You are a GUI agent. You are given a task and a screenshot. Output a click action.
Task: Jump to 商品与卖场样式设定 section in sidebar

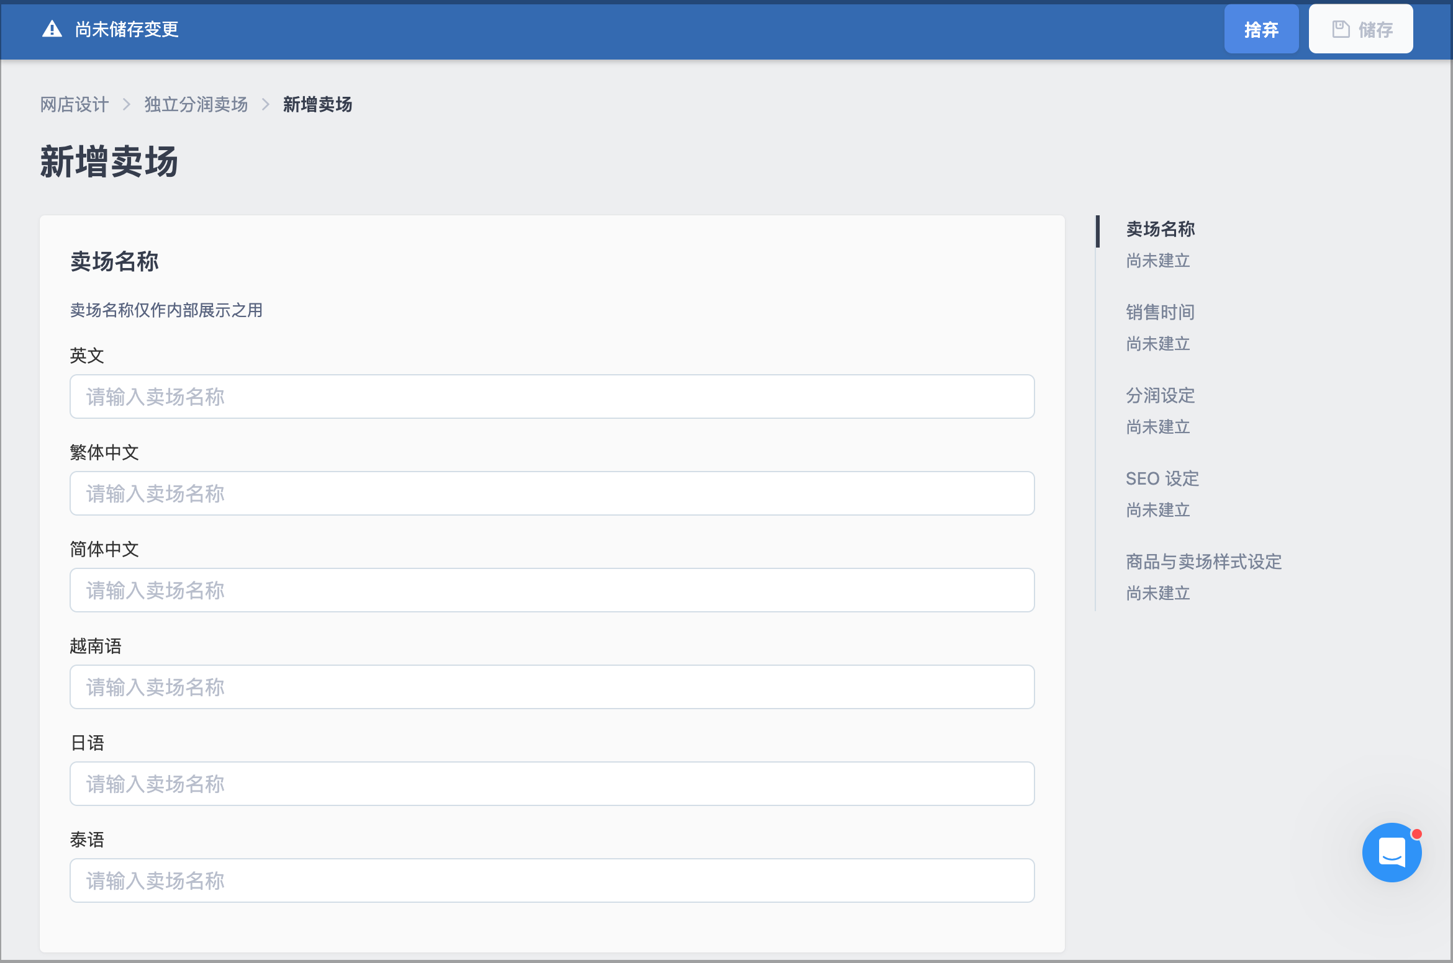click(x=1204, y=562)
